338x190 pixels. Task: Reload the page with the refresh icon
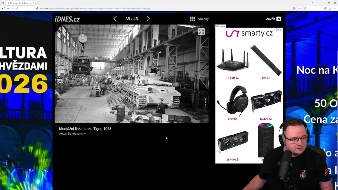[x=17, y=8]
